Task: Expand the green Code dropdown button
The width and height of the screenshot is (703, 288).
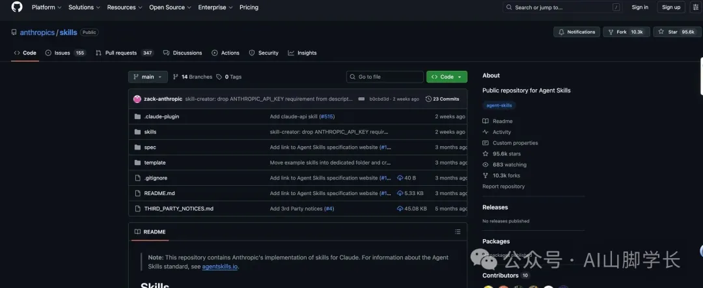Action: [x=447, y=77]
